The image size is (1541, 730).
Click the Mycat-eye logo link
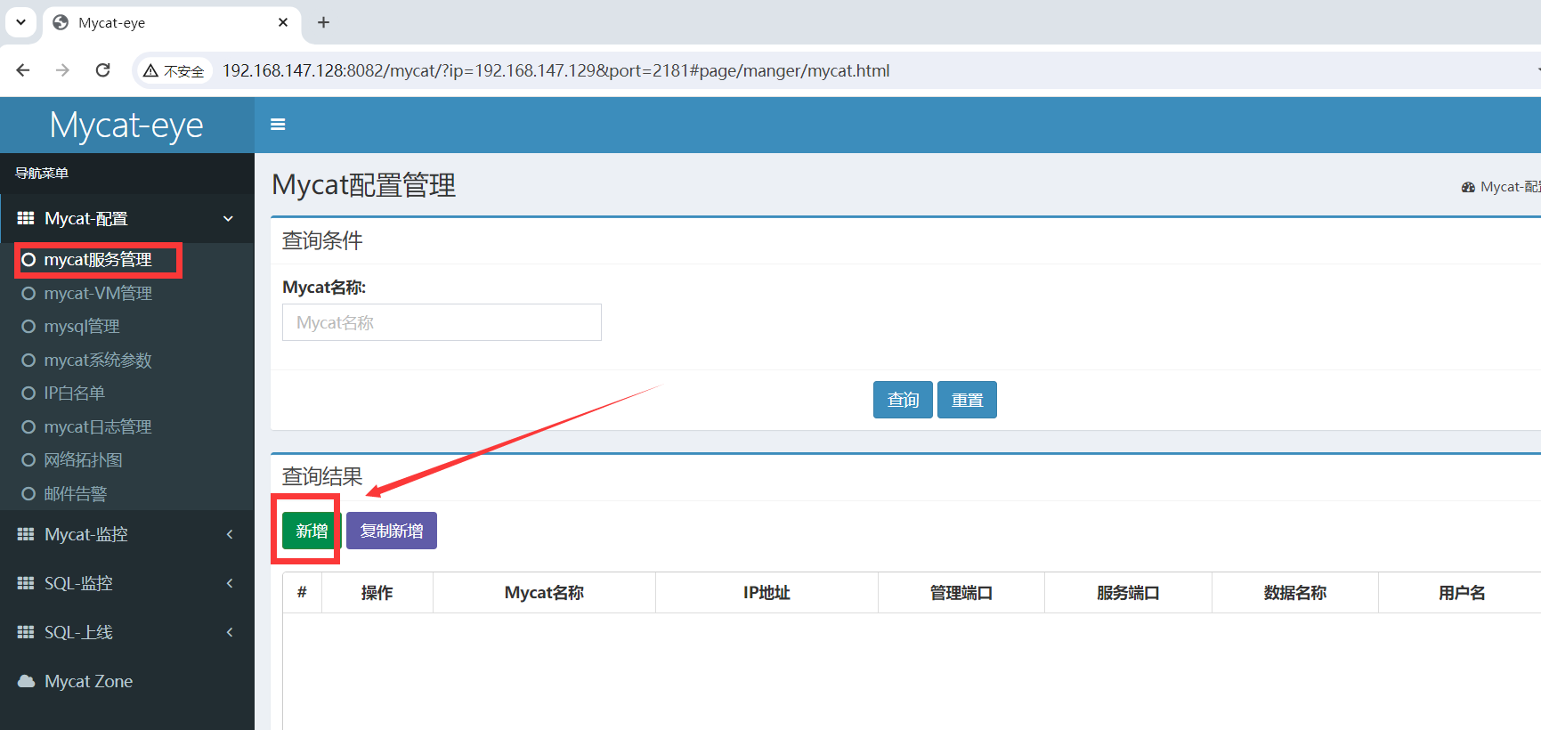126,126
